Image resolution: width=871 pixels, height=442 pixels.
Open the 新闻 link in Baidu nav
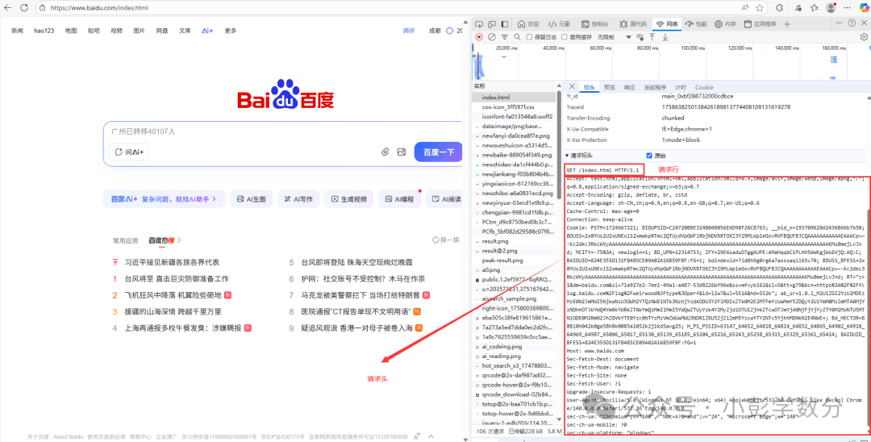pos(17,31)
